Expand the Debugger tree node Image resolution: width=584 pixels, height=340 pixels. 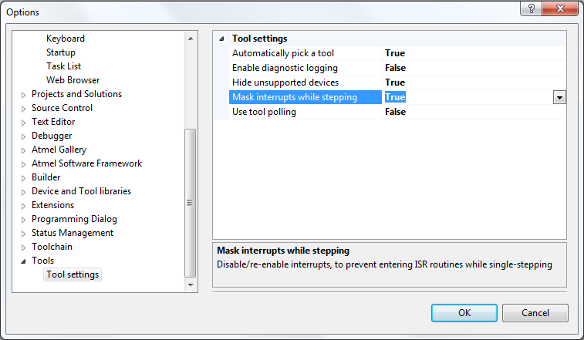(x=23, y=136)
